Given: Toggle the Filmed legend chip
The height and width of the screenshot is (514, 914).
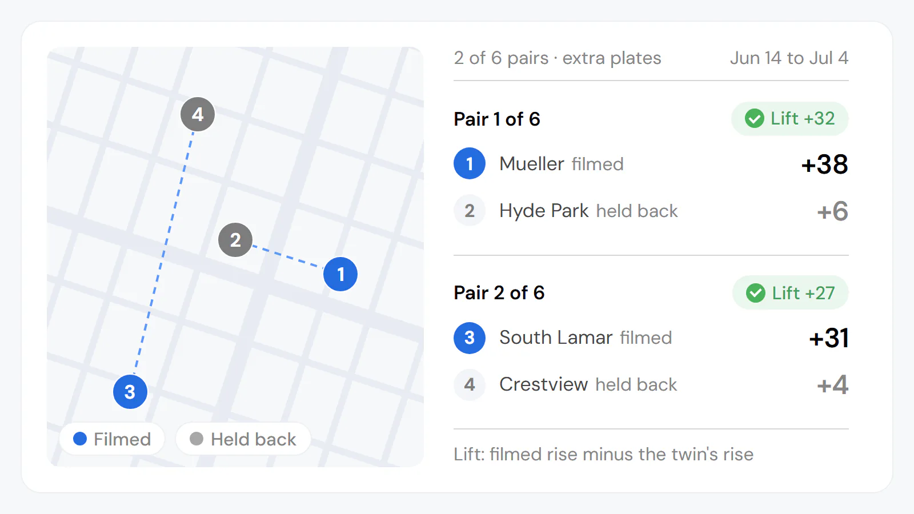Looking at the screenshot, I should point(112,439).
